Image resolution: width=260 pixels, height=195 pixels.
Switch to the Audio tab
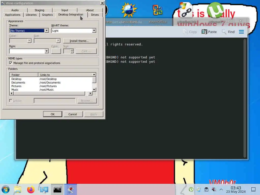pos(15,10)
